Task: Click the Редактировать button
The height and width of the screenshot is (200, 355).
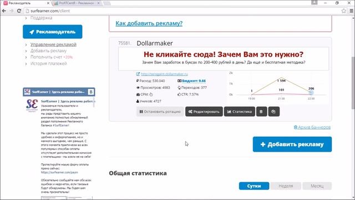Action: pos(204,112)
